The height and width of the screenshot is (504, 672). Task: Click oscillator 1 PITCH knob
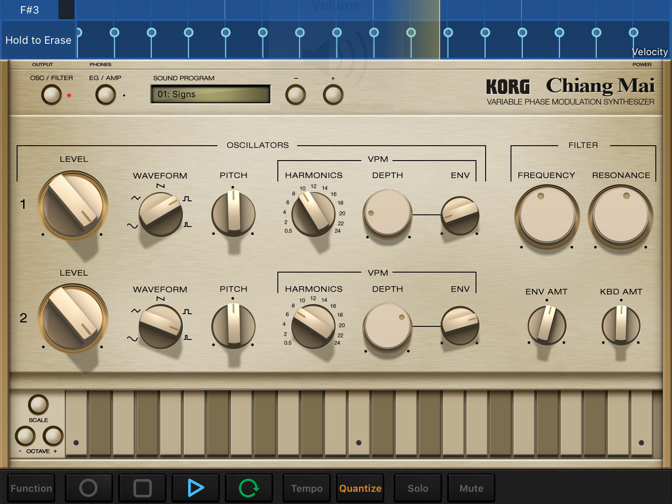point(233,214)
